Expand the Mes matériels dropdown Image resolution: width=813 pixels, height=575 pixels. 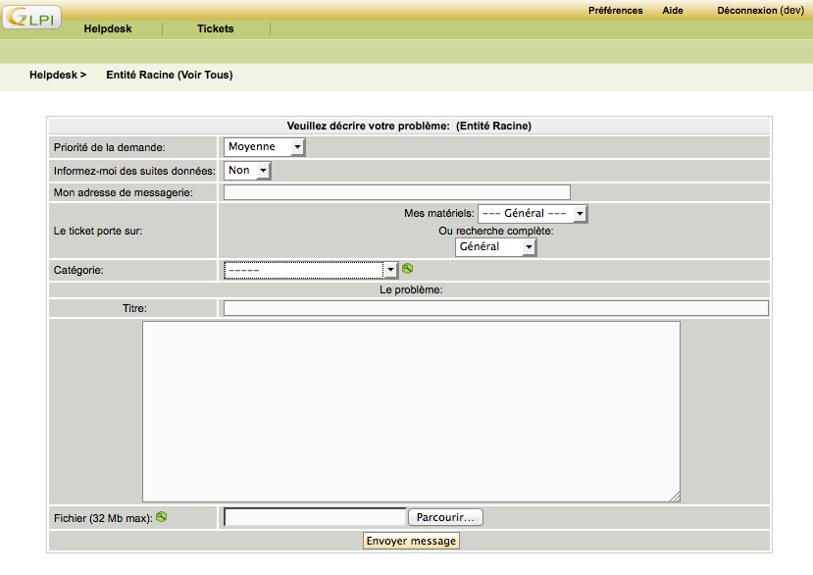532,214
